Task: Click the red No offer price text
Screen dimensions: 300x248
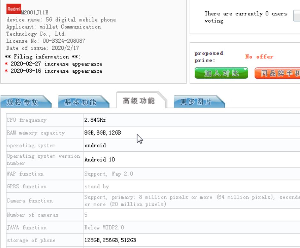Action: (259, 57)
